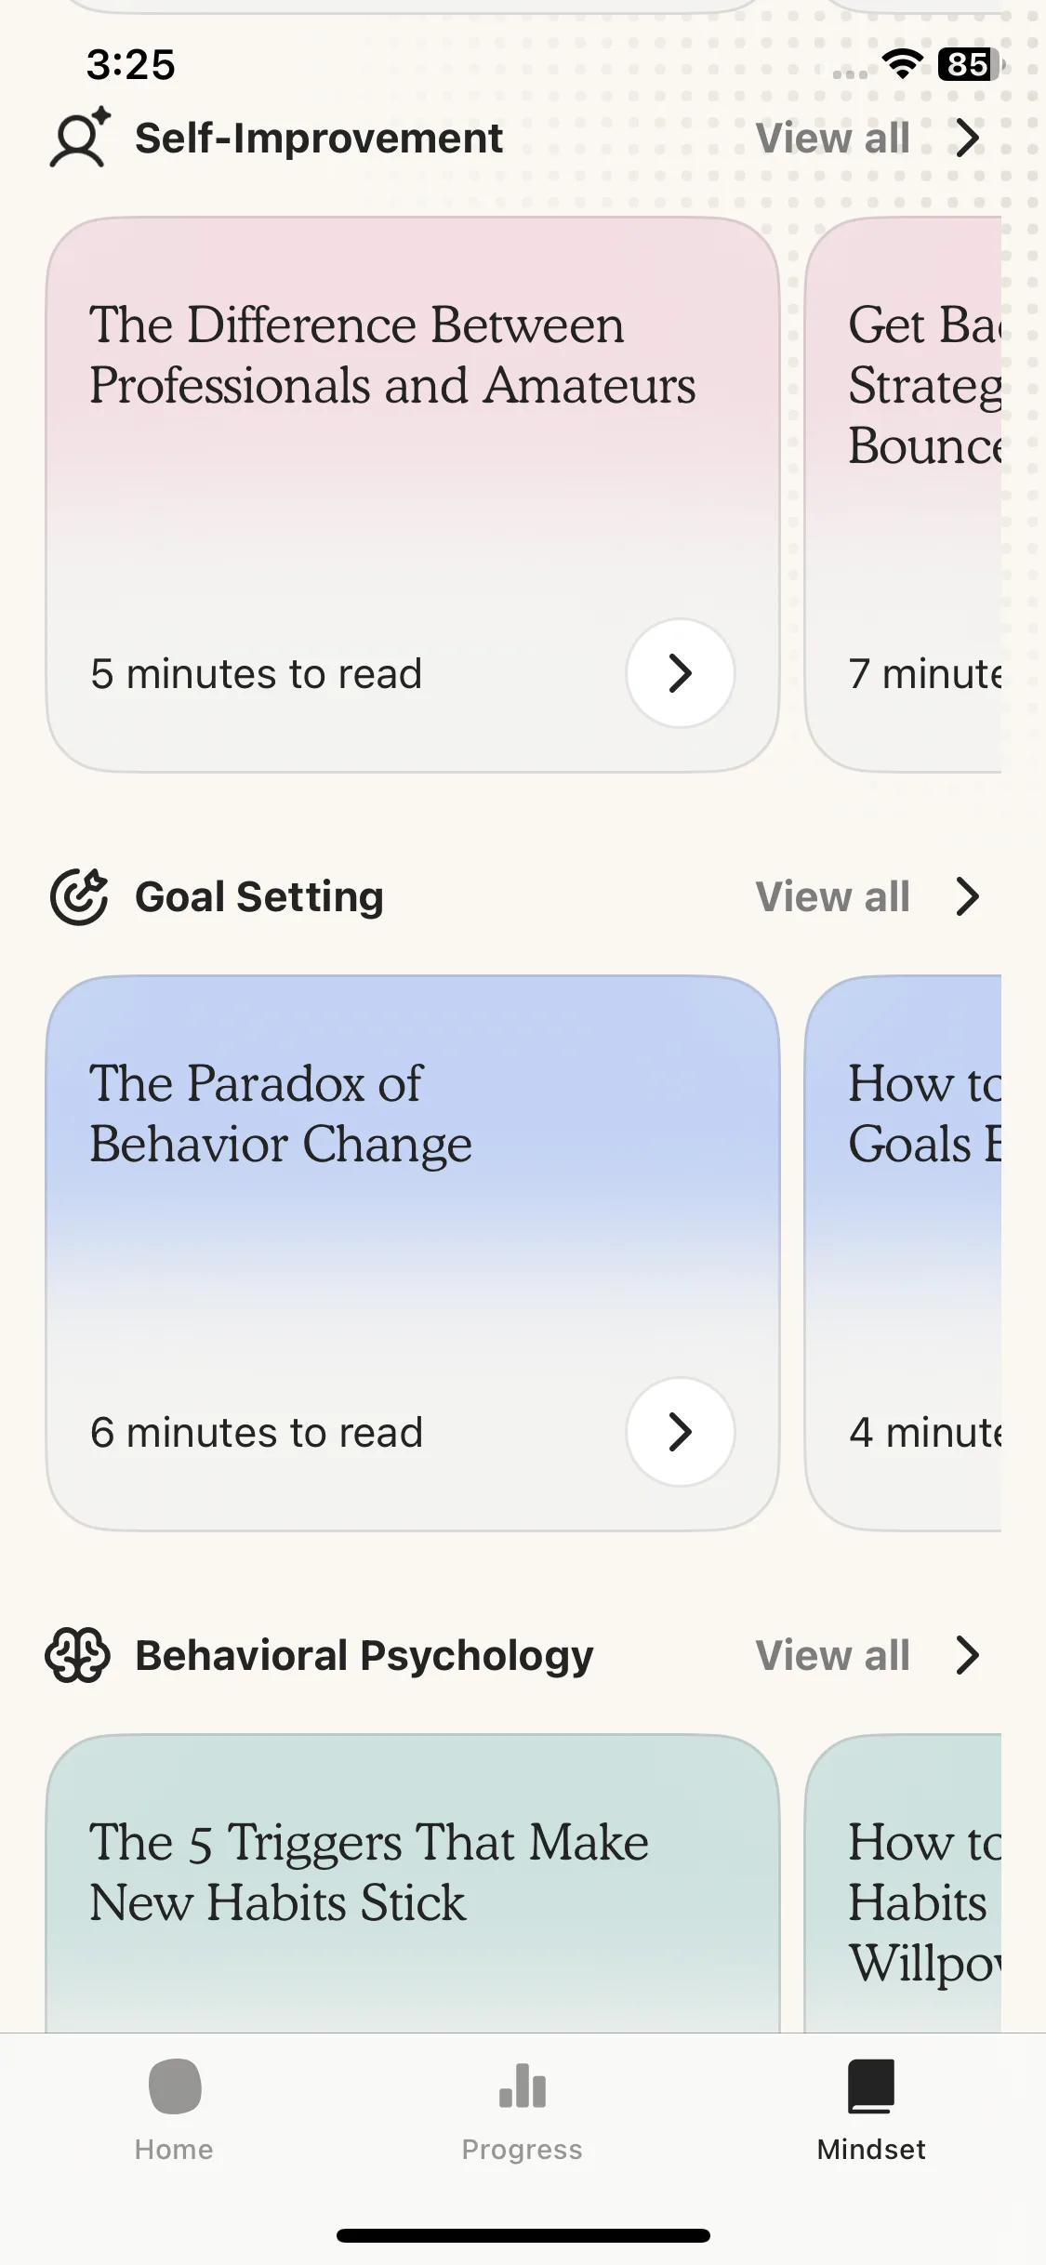Tap the Goal Setting target icon
Viewport: 1046px width, 2265px height.
(x=79, y=897)
